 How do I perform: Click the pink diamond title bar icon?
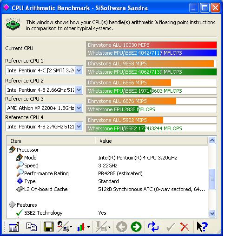coord(6,7)
